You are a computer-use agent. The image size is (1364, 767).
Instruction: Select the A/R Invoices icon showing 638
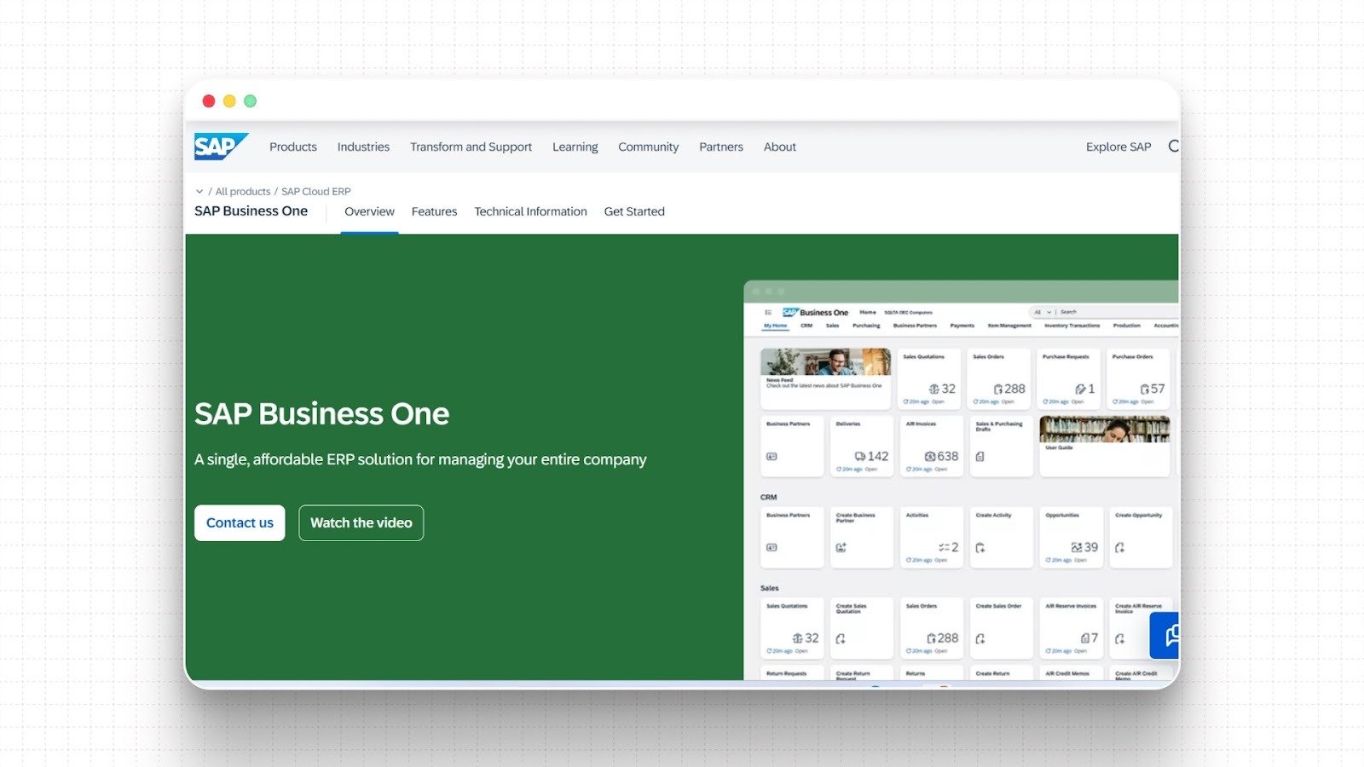[929, 457]
